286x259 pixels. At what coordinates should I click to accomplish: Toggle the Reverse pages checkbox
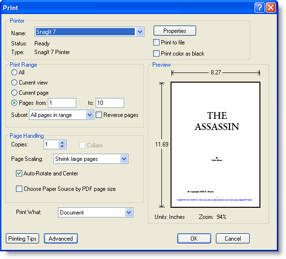click(x=99, y=115)
